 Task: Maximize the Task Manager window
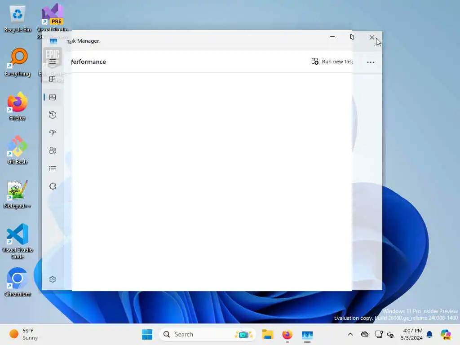tap(352, 37)
